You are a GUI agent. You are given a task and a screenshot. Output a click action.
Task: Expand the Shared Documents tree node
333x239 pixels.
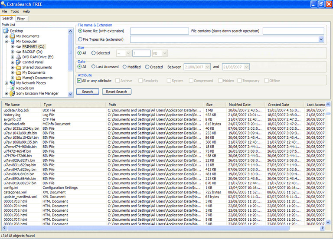click(x=13, y=67)
